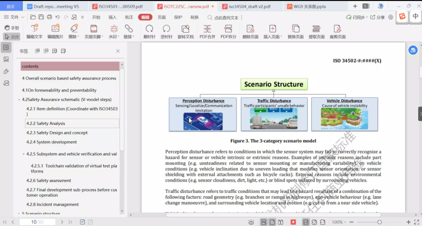The width and height of the screenshot is (422, 226).
Task: Go to bookmark 4.2.3 Safety Design and concept
Action: pyautogui.click(x=57, y=133)
